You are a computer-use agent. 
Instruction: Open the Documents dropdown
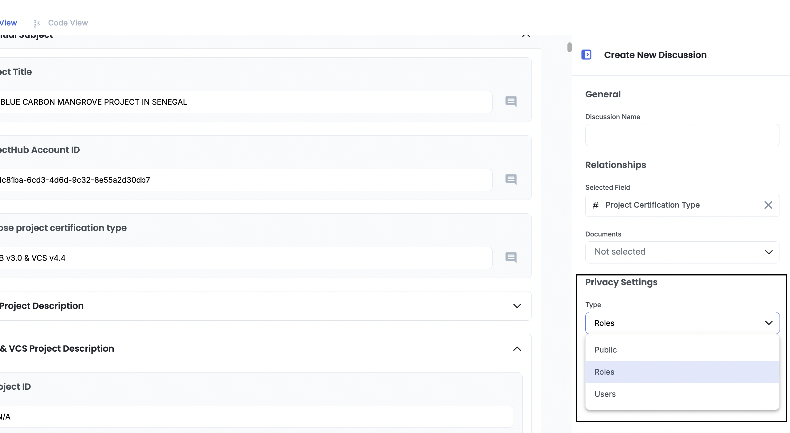click(682, 252)
